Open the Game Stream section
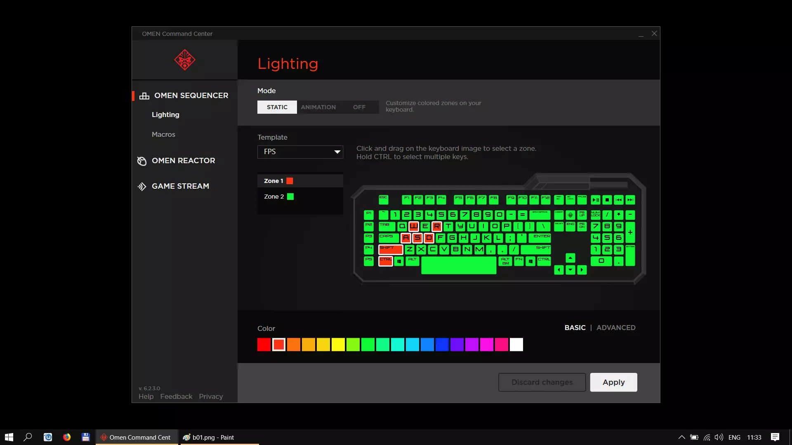Viewport: 792px width, 445px height. click(x=180, y=186)
